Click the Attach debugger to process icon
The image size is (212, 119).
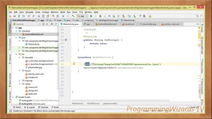point(114,16)
